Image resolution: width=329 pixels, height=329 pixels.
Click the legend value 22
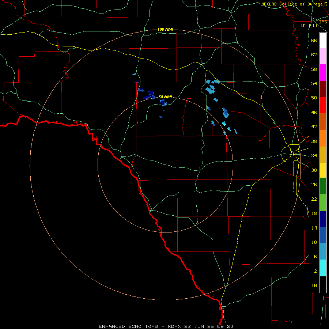click(x=314, y=199)
